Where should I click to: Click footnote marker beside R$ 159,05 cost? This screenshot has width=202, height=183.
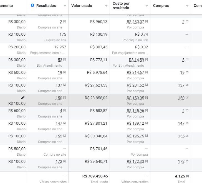click(147, 98)
